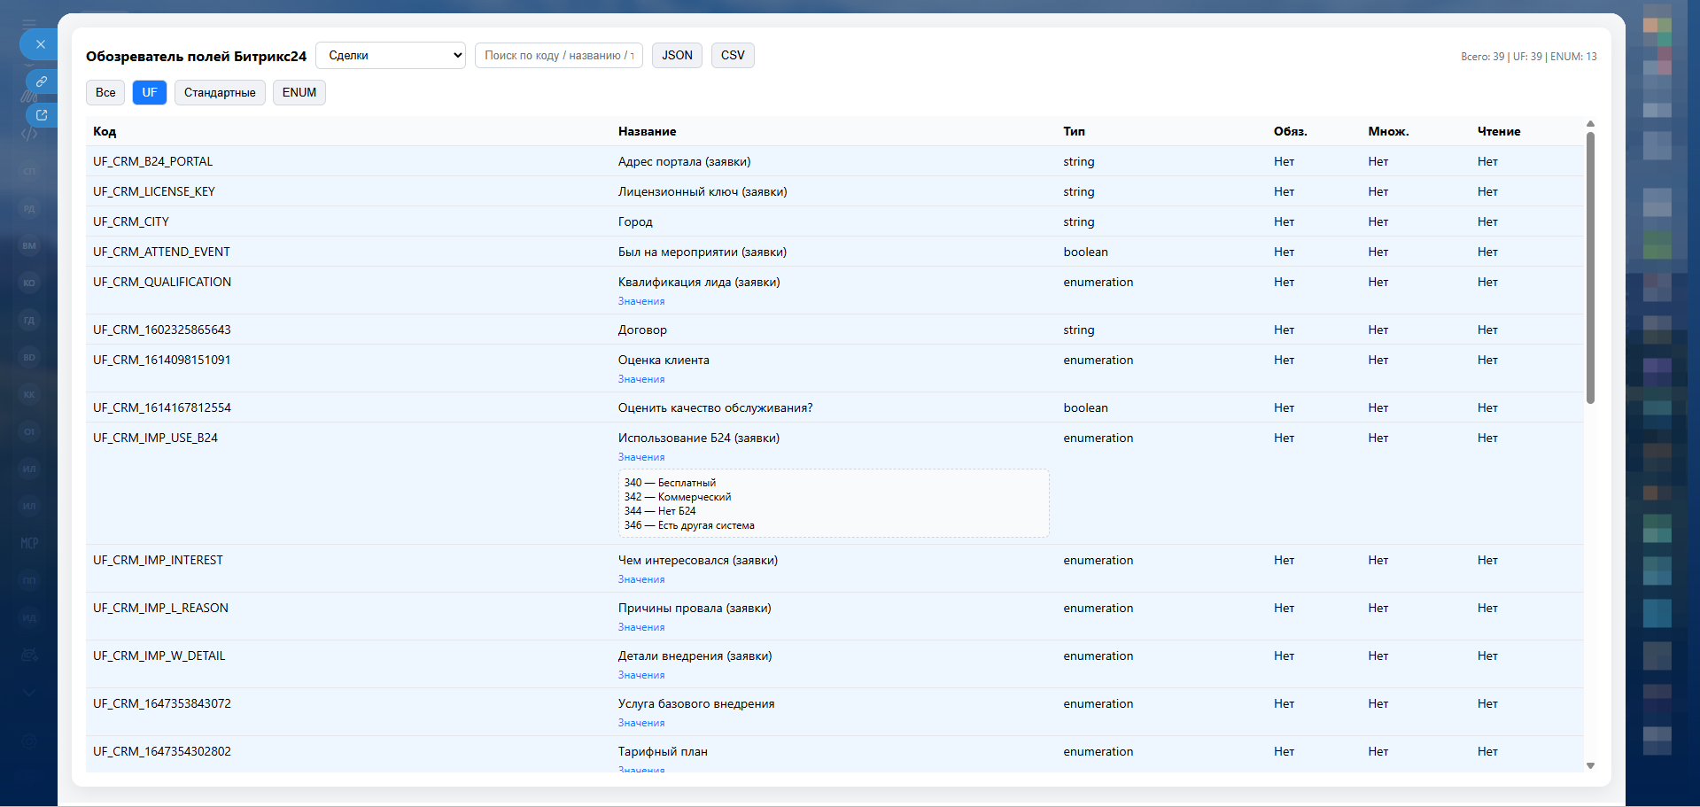Open the Сделки entity dropdown

(x=391, y=55)
